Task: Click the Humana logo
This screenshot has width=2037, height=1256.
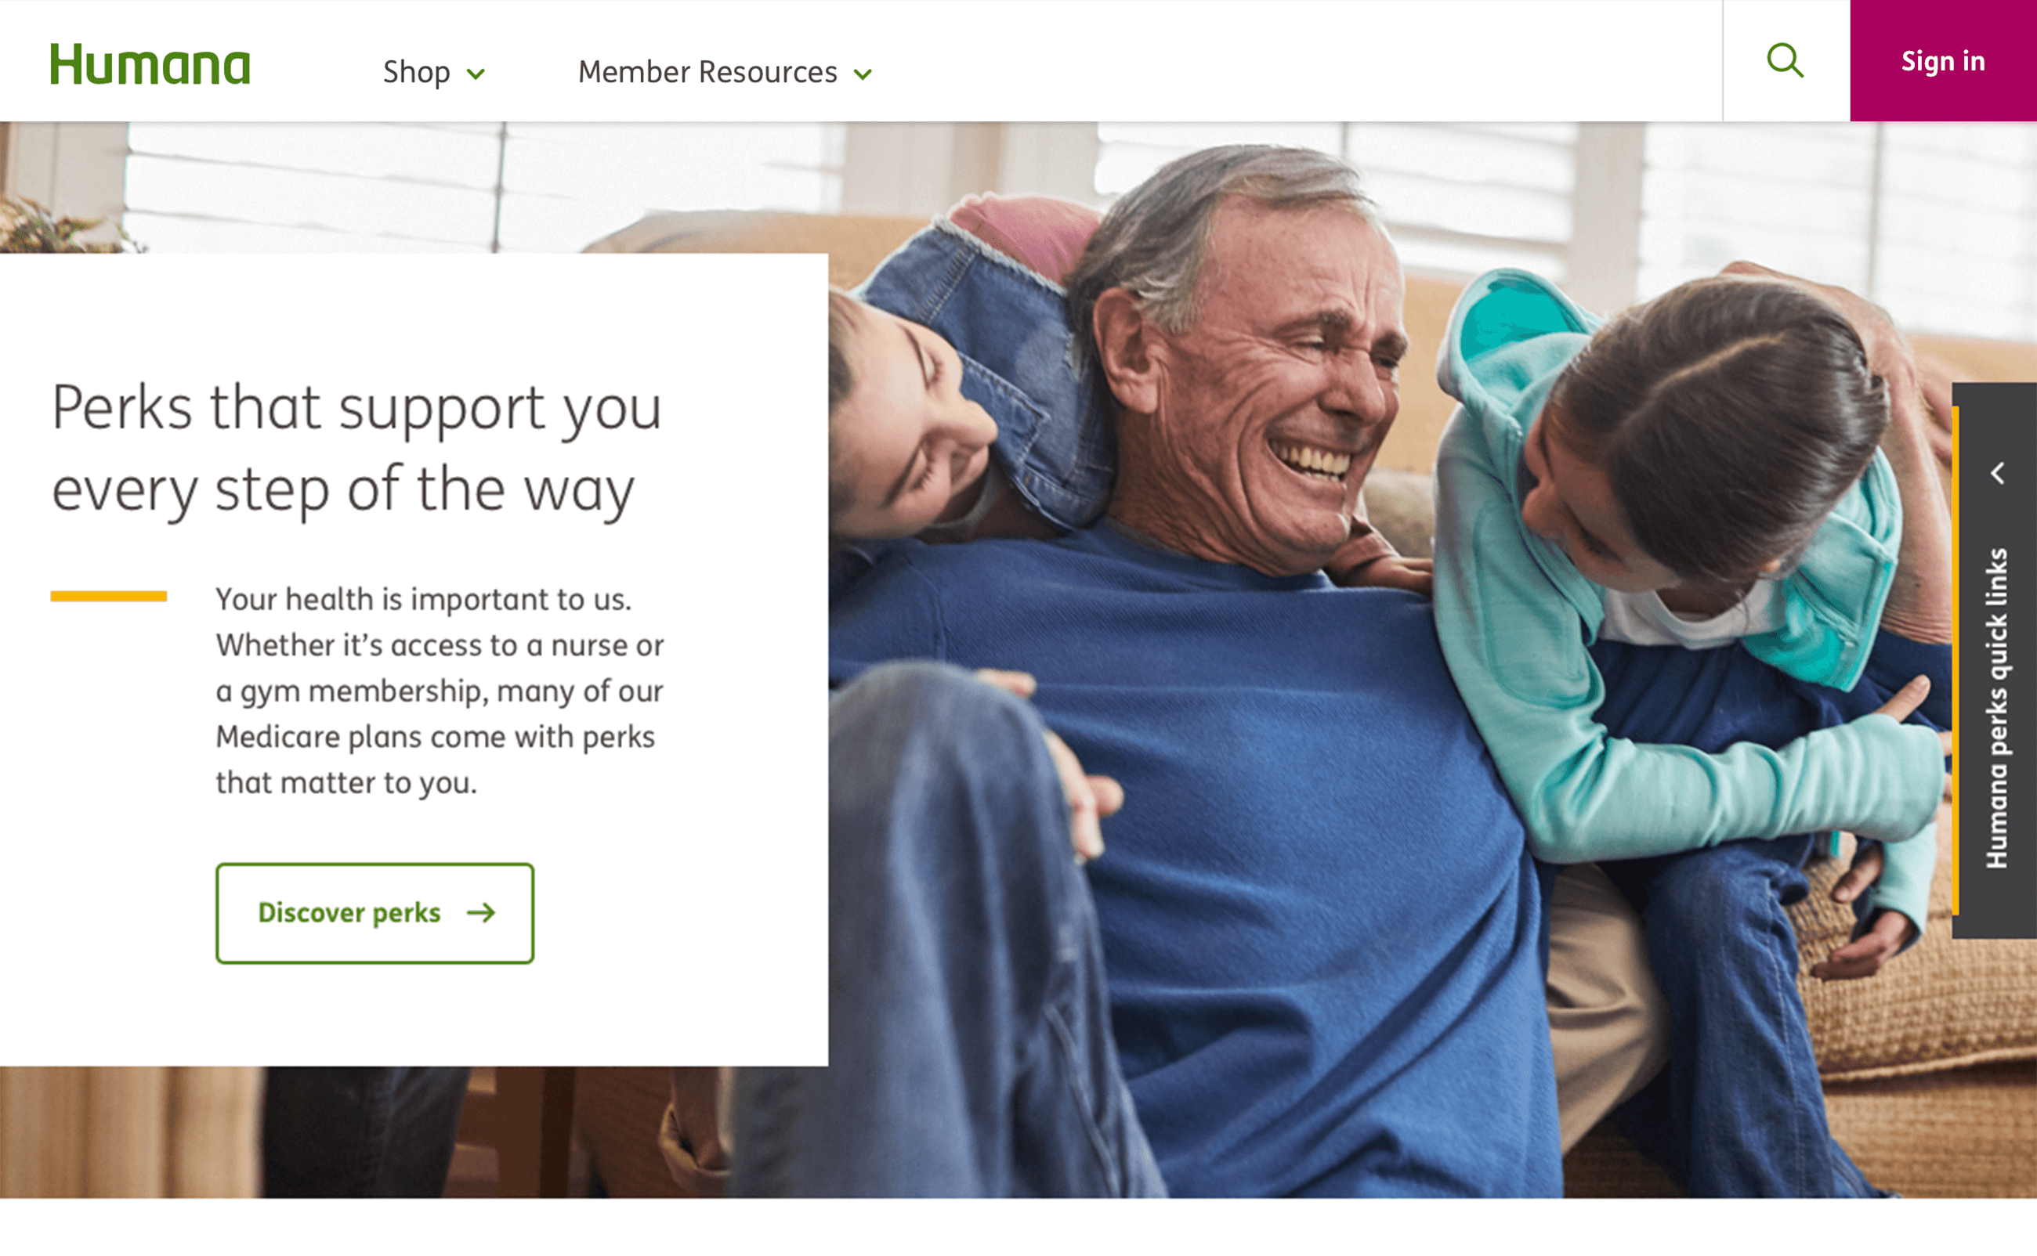Action: (150, 64)
